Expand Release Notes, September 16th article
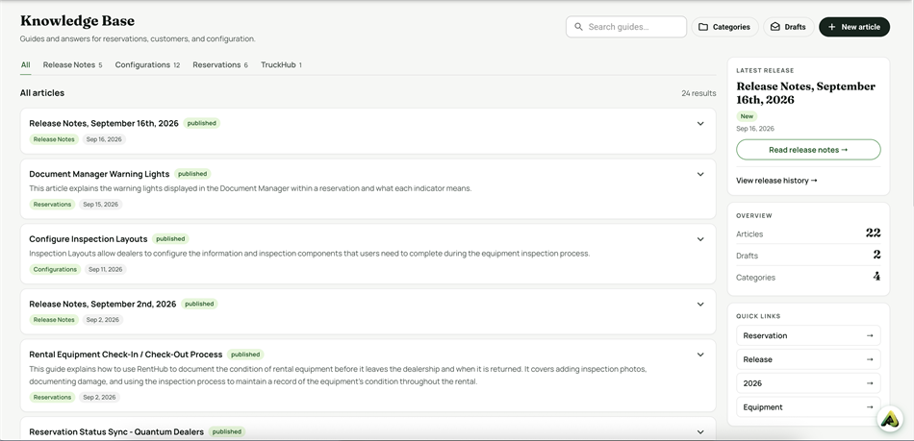 tap(700, 123)
